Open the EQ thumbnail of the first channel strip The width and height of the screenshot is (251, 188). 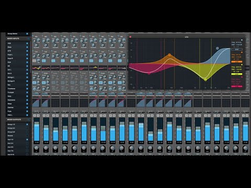[37, 68]
